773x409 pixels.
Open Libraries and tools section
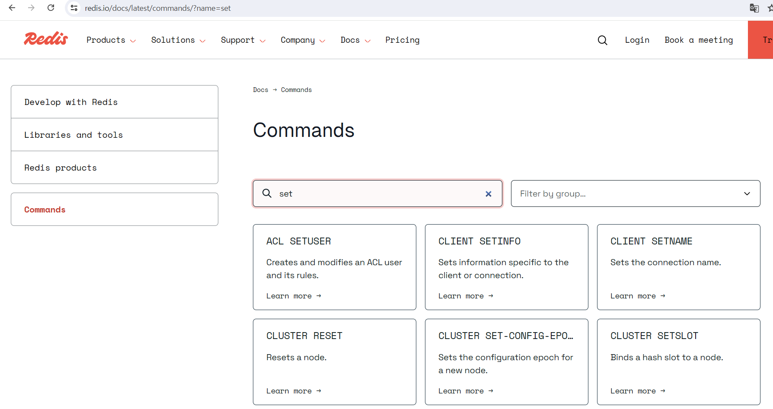(115, 135)
